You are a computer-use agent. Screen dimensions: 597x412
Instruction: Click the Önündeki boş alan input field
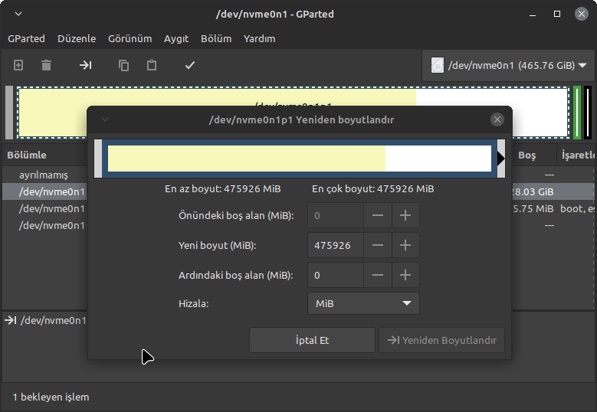[x=336, y=216]
